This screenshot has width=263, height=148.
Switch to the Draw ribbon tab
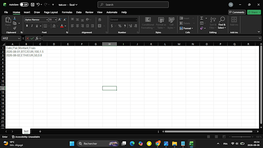coord(37,12)
